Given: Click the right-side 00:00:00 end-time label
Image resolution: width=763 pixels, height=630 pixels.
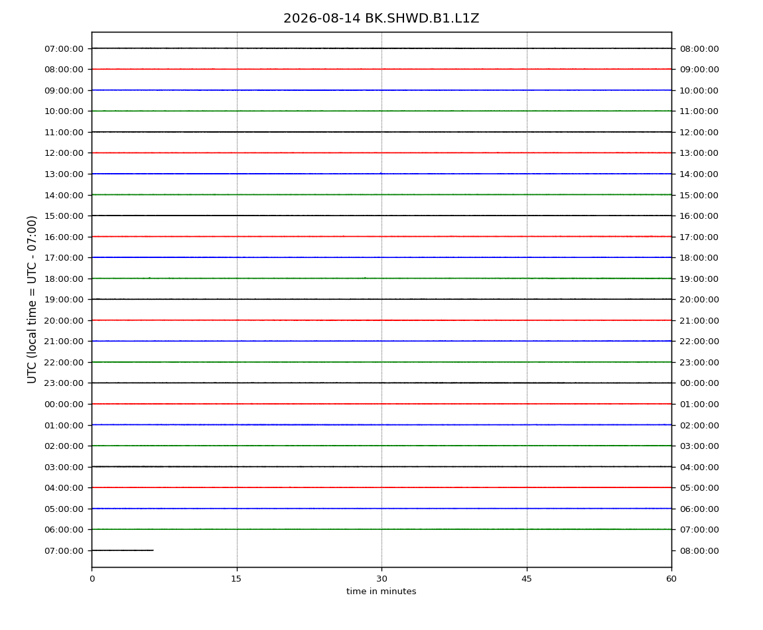Looking at the screenshot, I should 699,383.
